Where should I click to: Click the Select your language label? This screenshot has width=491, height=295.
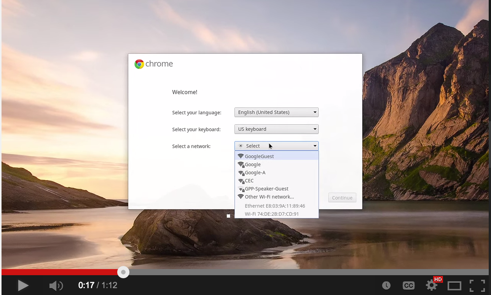point(197,113)
